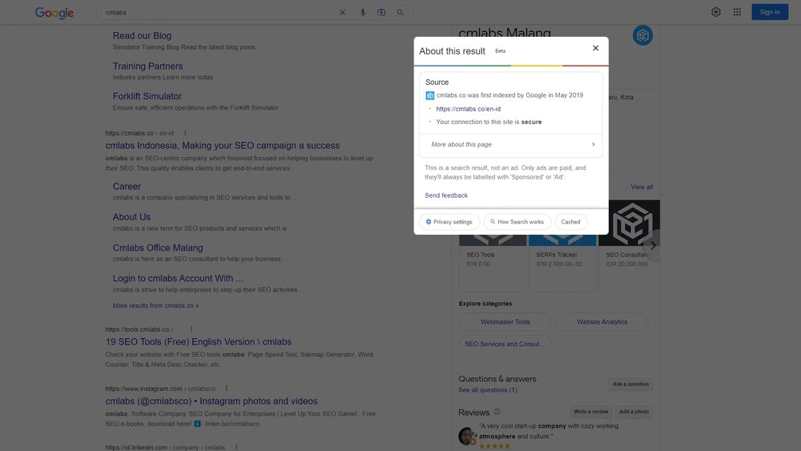This screenshot has height=451, width=801.
Task: Expand More about this page
Action: [x=511, y=144]
